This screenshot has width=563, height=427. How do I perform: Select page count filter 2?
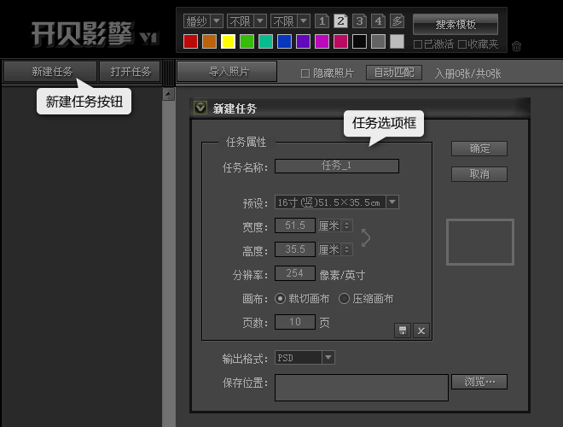340,21
